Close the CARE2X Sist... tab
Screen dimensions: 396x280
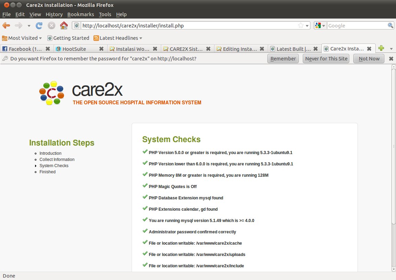[208, 49]
